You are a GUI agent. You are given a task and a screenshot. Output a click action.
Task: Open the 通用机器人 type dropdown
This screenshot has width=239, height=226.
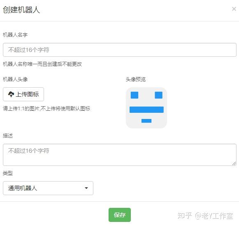click(48, 188)
